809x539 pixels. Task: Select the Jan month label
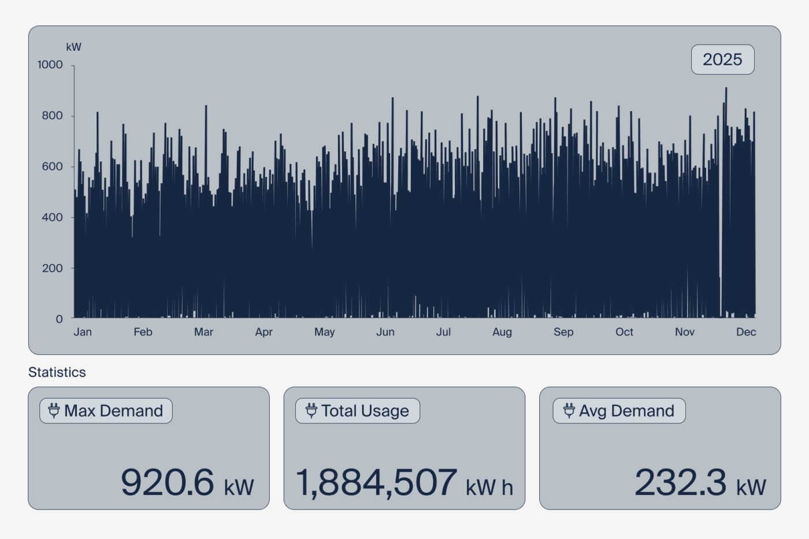click(x=83, y=332)
